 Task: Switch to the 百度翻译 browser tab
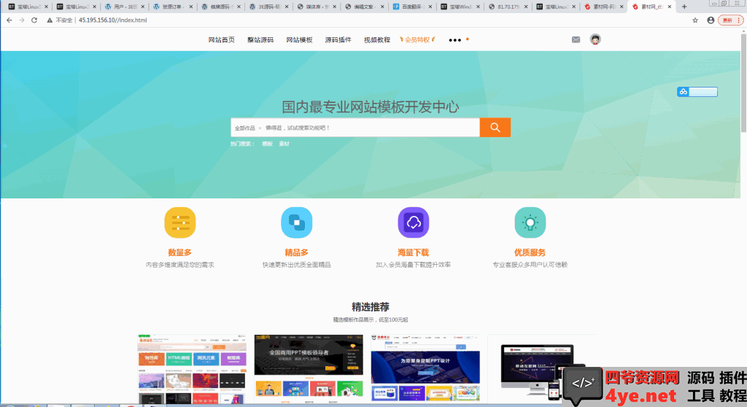[410, 7]
